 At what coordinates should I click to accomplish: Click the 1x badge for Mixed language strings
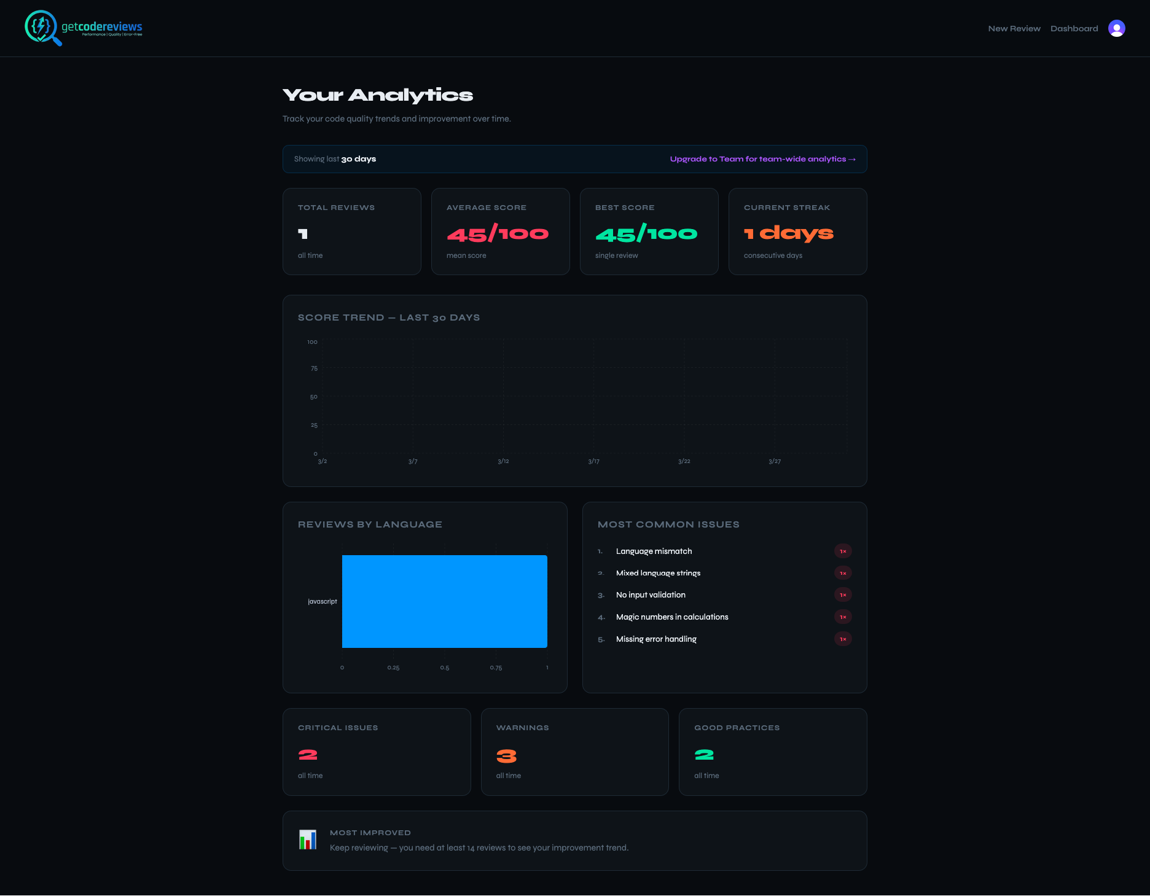click(x=843, y=573)
